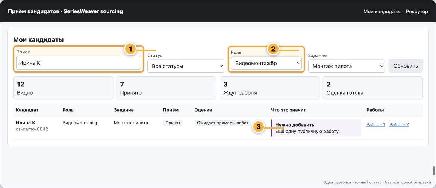This screenshot has height=188, width=436.
Task: Click the Нужно добавить note
Action: click(316, 128)
